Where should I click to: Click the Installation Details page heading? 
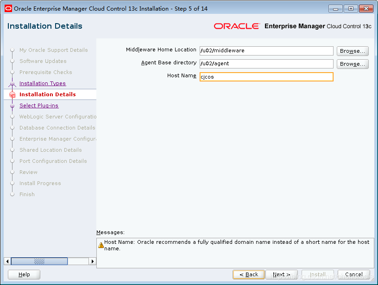(45, 26)
